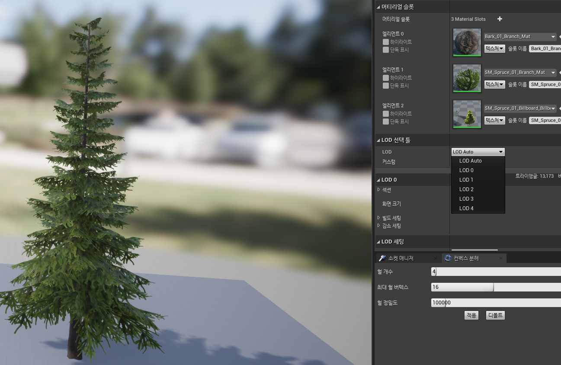Edit the slot name field for Element 2
Screen dimensions: 561x365
[545, 121]
